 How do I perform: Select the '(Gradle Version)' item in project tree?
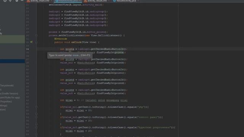pyautogui.click(x=10, y=94)
